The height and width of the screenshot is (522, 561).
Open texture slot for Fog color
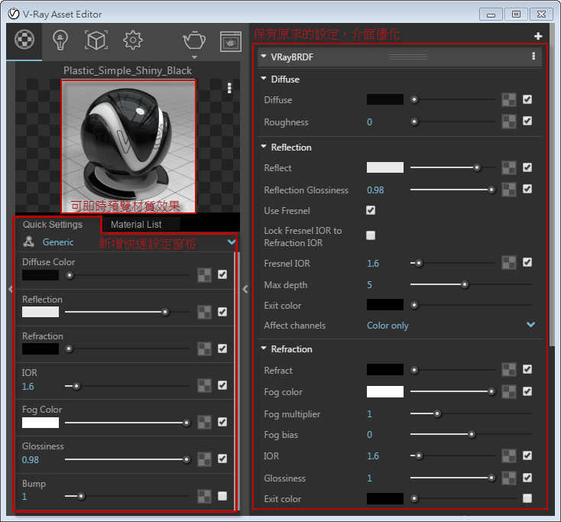(x=508, y=392)
